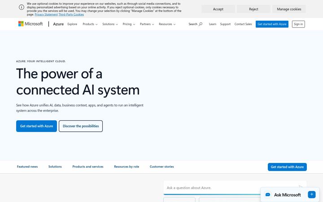Click the Sign in button
The image size is (323, 202).
pos(298,24)
